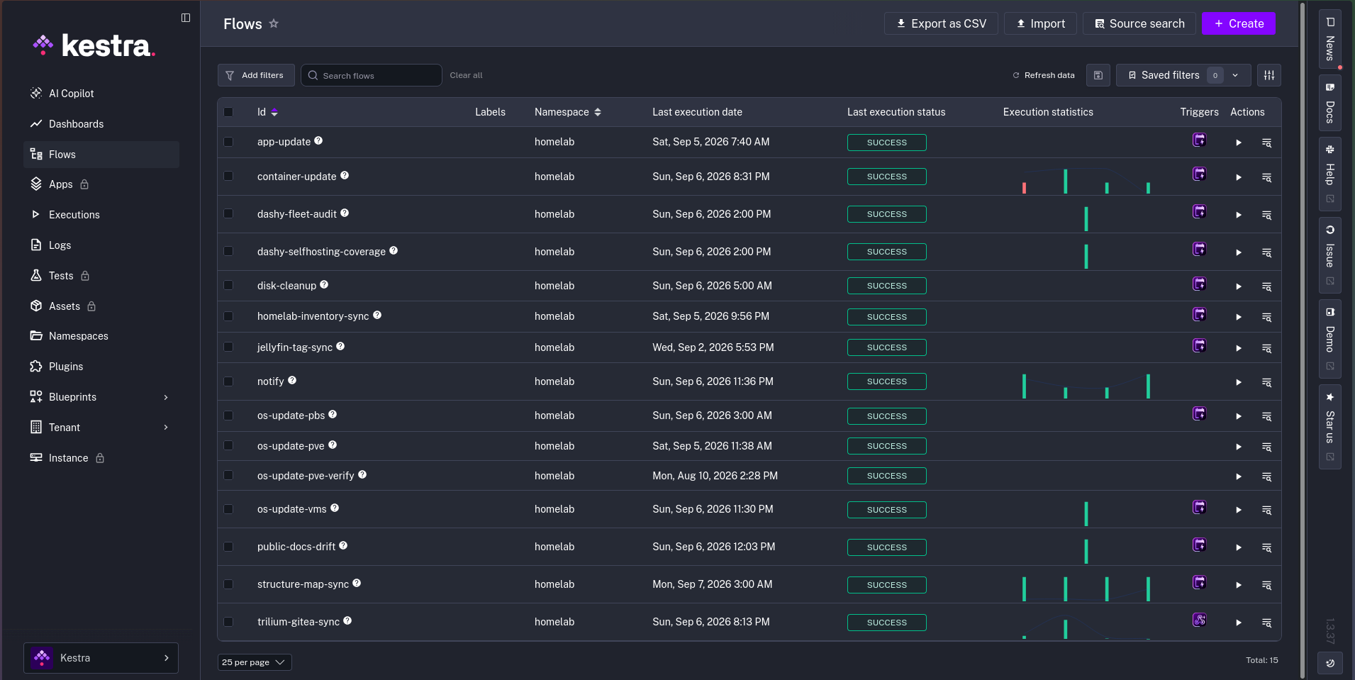Image resolution: width=1355 pixels, height=680 pixels.
Task: Open details icon for app-update row
Action: tap(1267, 143)
